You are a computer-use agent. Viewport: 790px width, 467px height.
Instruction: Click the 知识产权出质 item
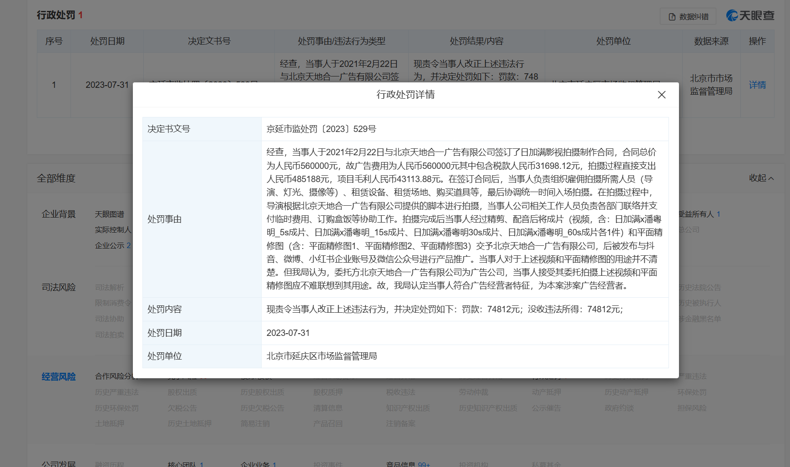click(408, 408)
